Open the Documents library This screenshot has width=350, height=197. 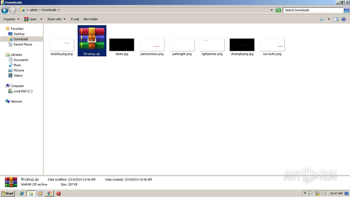coord(21,60)
